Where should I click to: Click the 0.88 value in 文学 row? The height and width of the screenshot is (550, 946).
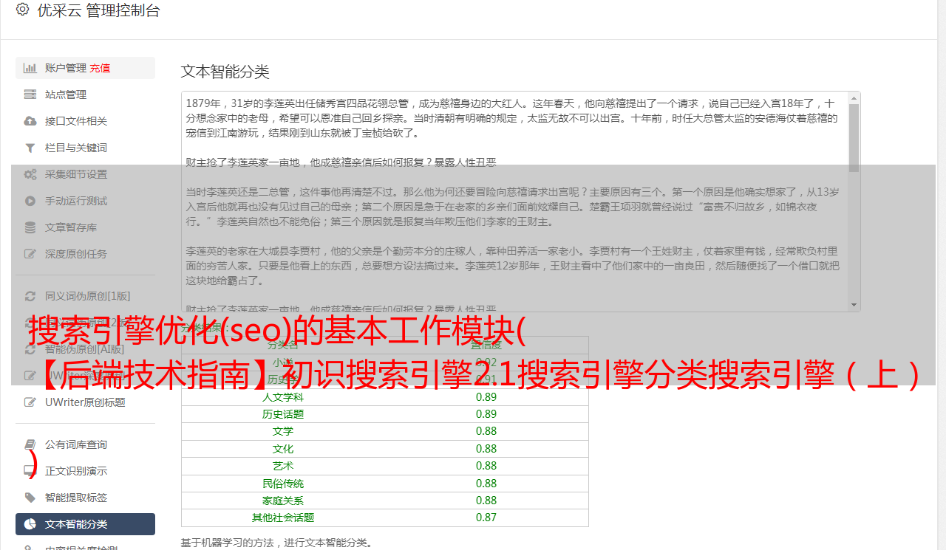pyautogui.click(x=486, y=431)
